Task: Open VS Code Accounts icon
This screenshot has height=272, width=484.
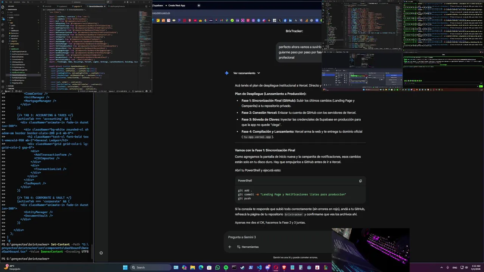Action: [x=3, y=81]
